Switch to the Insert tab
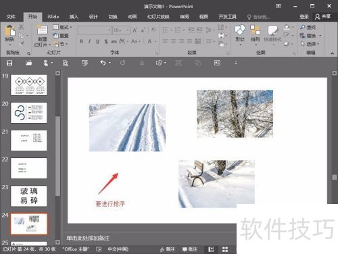This screenshot has height=254, width=338. tap(74, 17)
